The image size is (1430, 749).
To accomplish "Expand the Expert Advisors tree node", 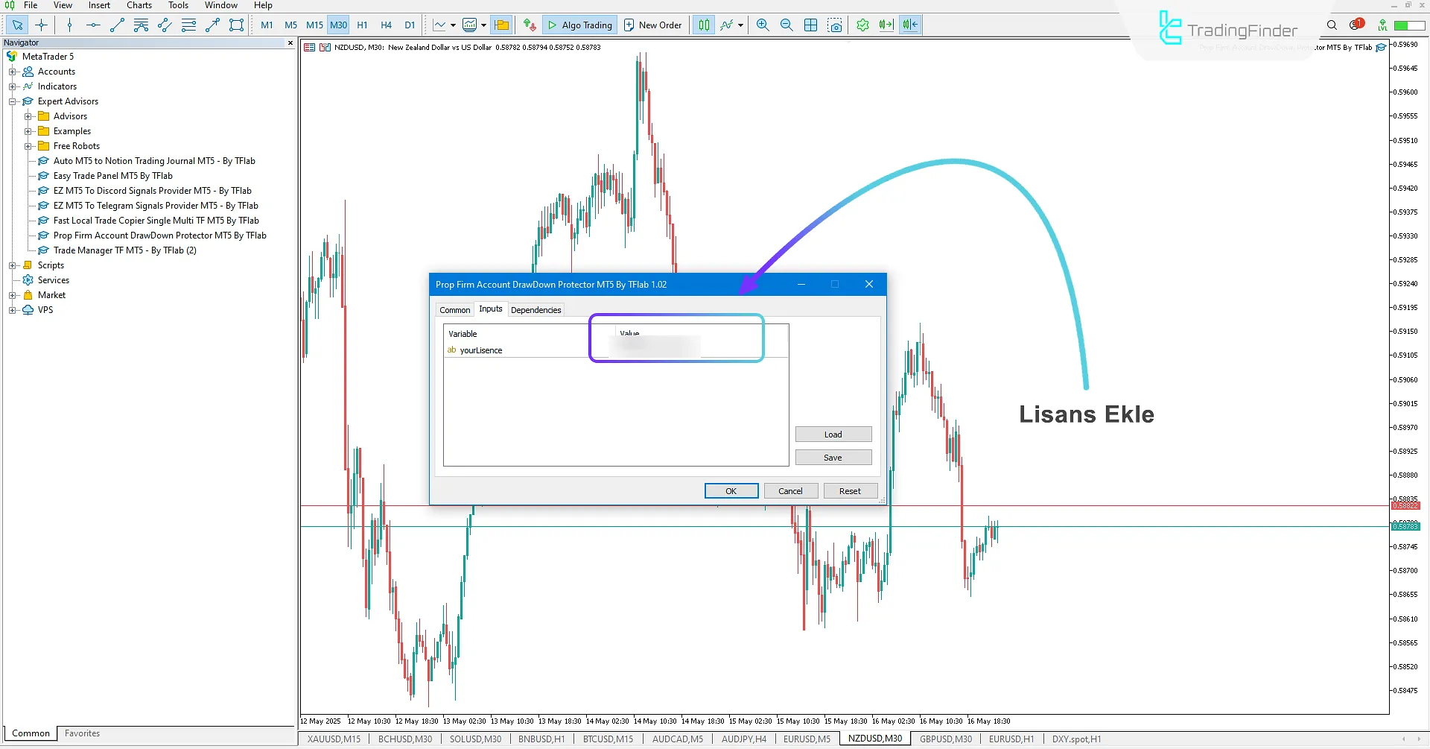I will [13, 101].
